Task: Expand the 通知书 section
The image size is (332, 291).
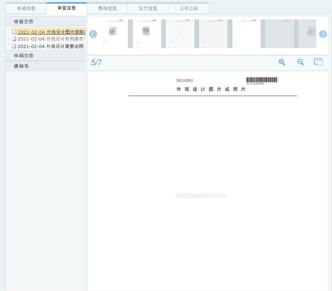Action: pyautogui.click(x=21, y=66)
